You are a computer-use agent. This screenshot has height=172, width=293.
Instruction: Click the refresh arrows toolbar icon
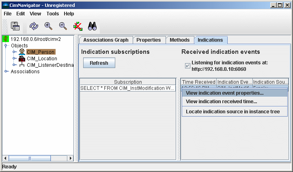click(x=34, y=26)
